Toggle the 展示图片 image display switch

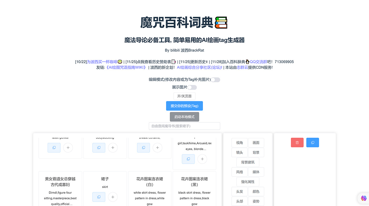(192, 87)
